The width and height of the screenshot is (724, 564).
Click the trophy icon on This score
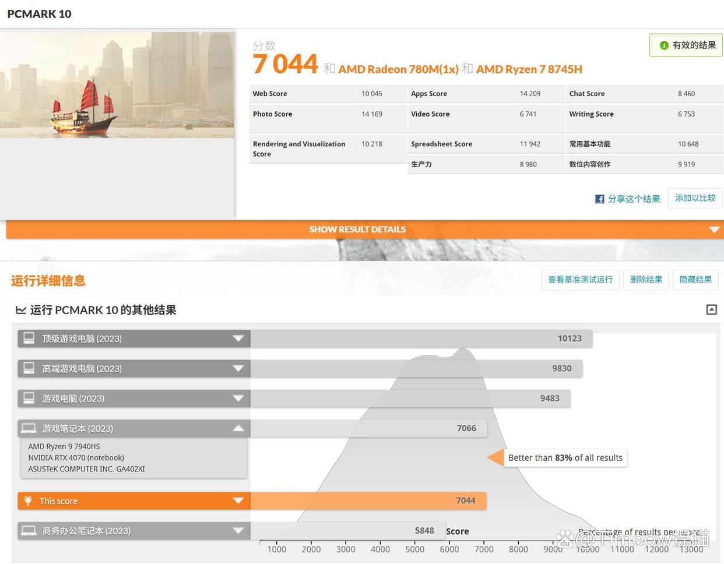coord(28,500)
